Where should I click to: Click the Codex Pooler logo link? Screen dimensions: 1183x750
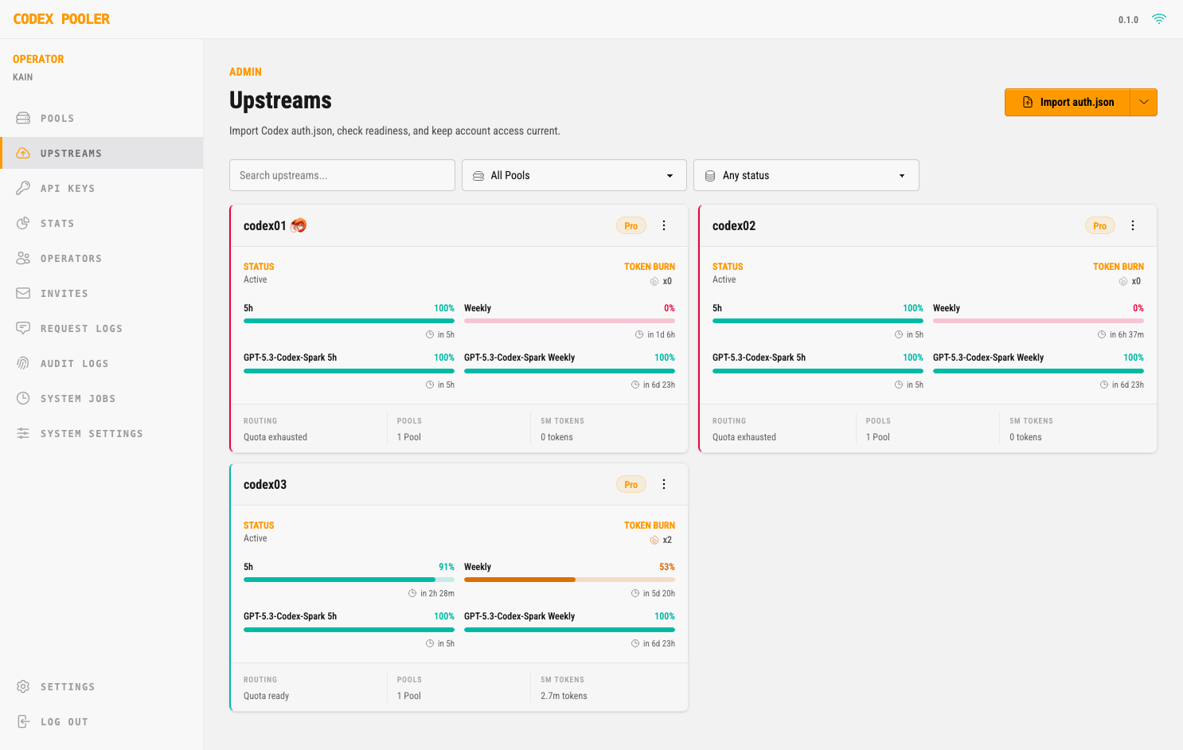61,19
